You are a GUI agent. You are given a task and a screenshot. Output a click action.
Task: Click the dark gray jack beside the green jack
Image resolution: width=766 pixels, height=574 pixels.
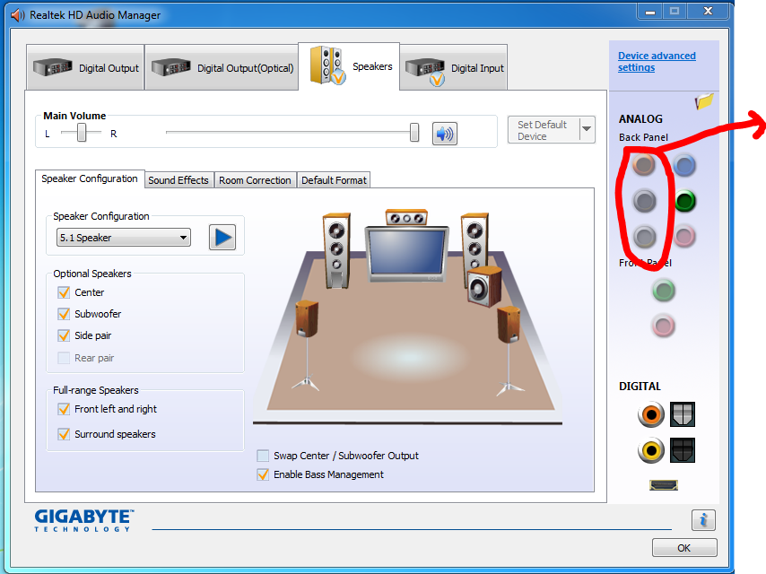point(645,201)
